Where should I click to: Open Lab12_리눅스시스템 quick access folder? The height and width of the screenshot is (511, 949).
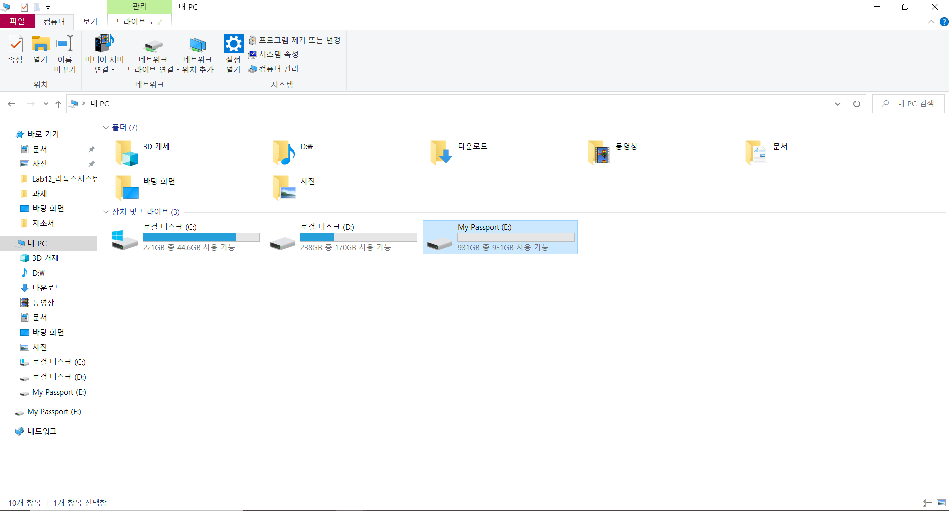(58, 179)
